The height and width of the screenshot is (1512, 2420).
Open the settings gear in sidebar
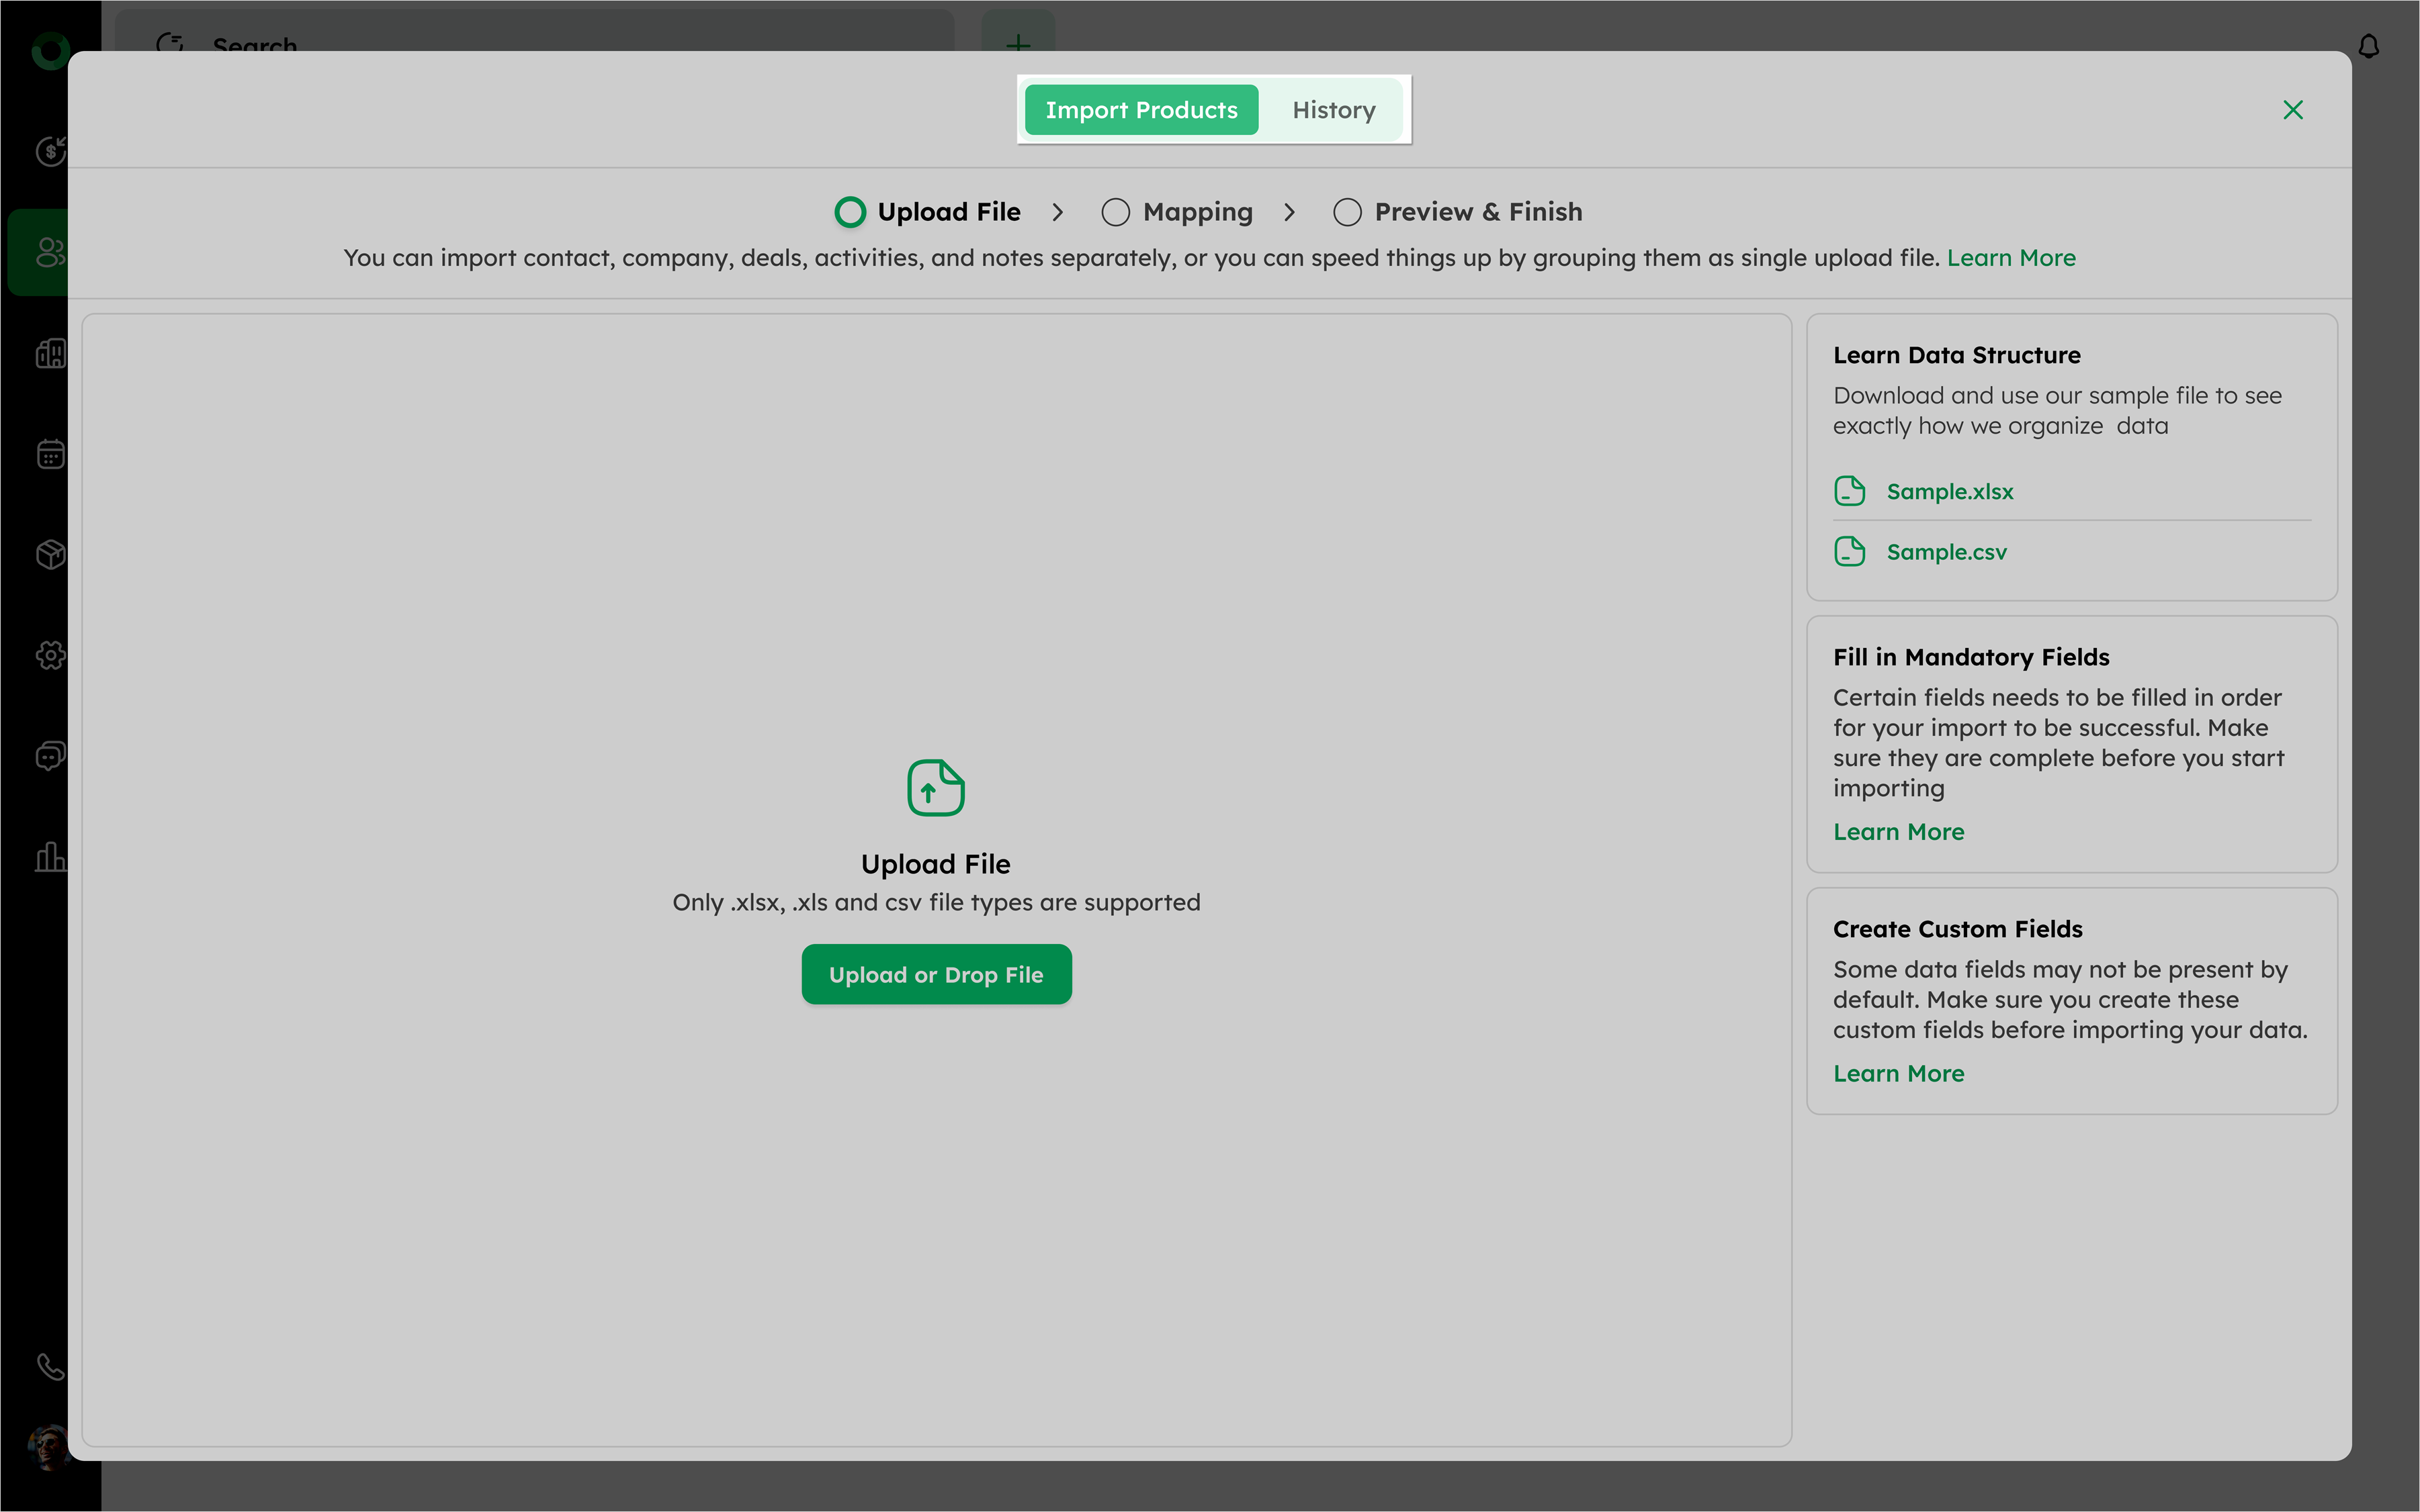point(50,655)
